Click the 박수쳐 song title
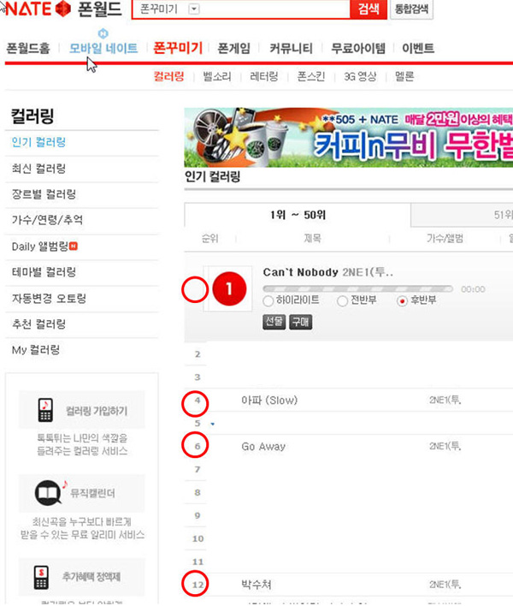 256,585
